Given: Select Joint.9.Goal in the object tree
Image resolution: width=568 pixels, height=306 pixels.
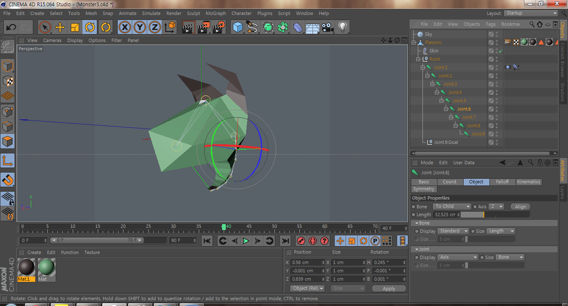Looking at the screenshot, I should coord(446,142).
